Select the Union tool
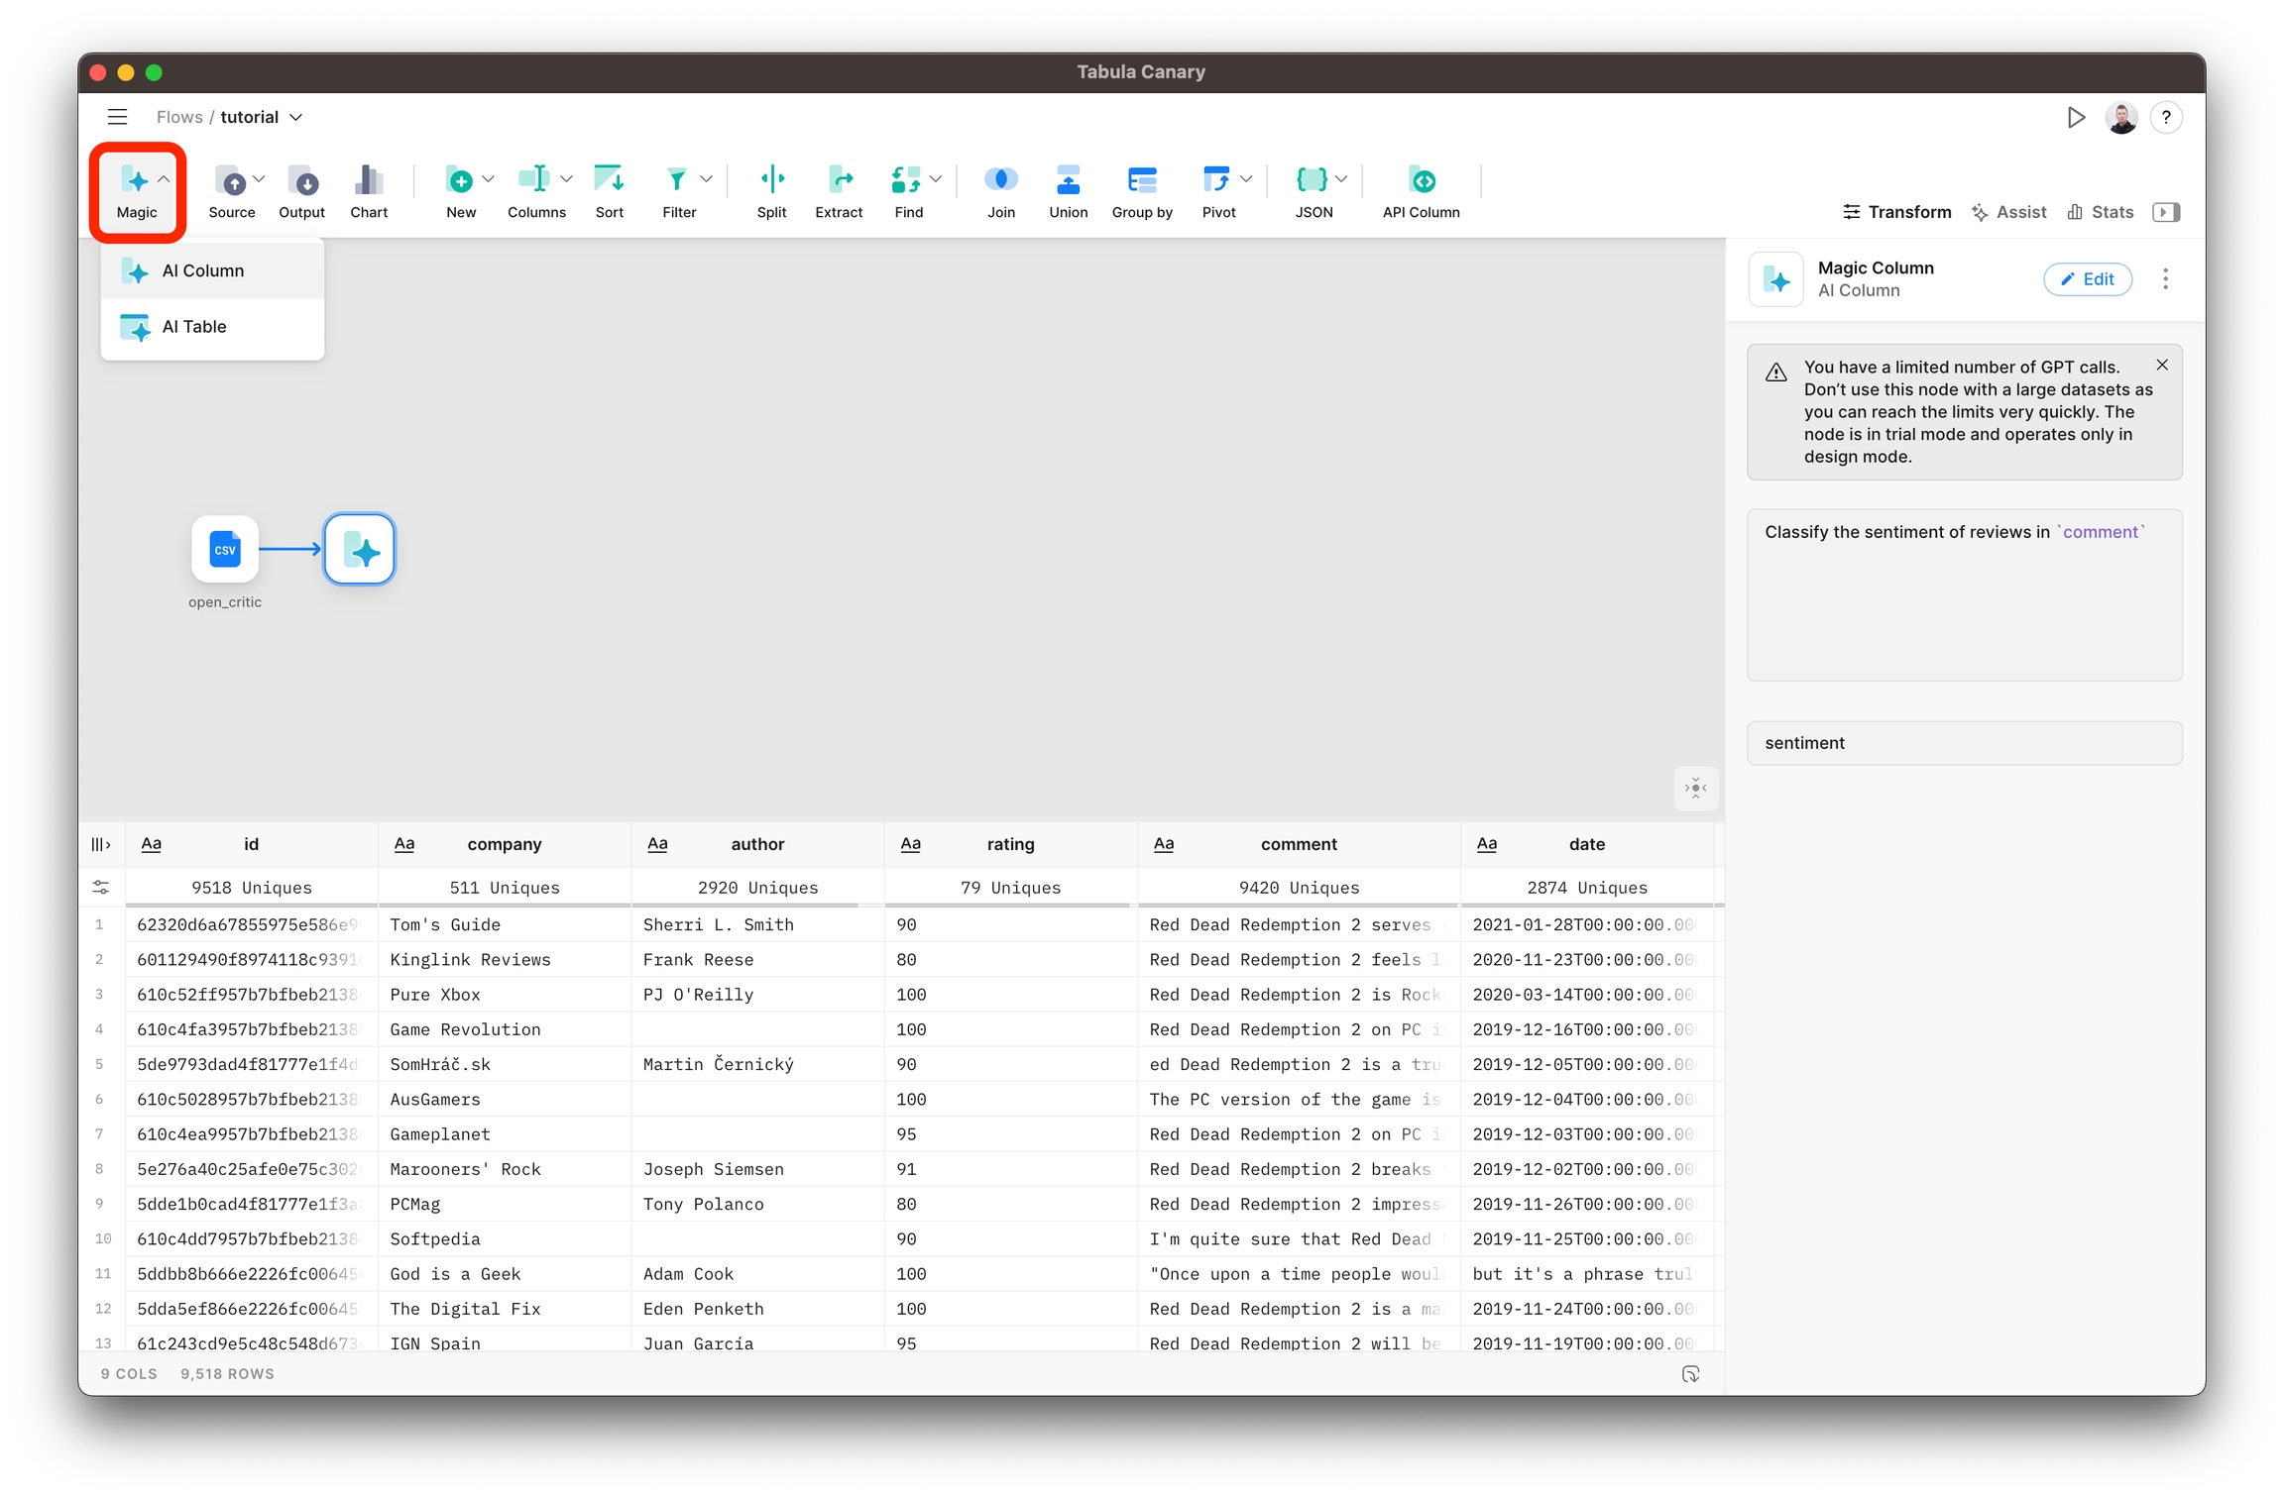The height and width of the screenshot is (1499, 2284). pos(1068,181)
